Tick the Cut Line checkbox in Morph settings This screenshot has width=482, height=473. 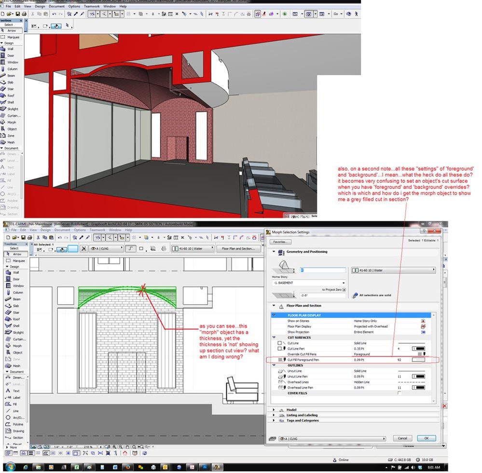tap(279, 343)
